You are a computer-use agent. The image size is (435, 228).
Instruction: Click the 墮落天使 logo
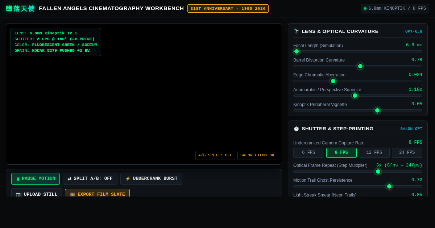pyautogui.click(x=20, y=9)
